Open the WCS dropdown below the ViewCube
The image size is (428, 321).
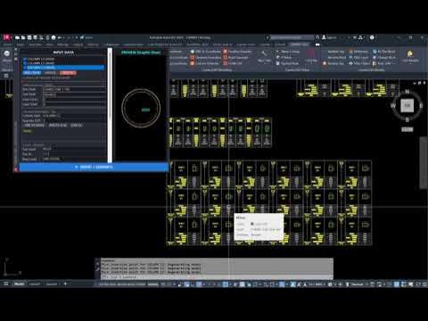pyautogui.click(x=407, y=129)
